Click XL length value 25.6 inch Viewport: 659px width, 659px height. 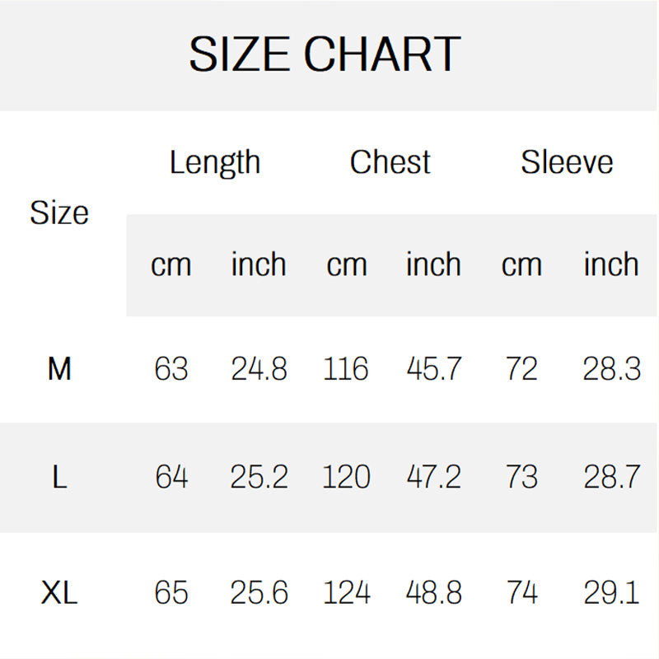tap(259, 593)
